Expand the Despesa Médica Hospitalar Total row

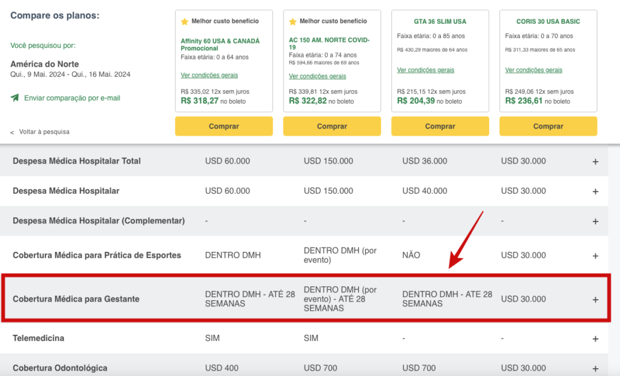pyautogui.click(x=595, y=161)
